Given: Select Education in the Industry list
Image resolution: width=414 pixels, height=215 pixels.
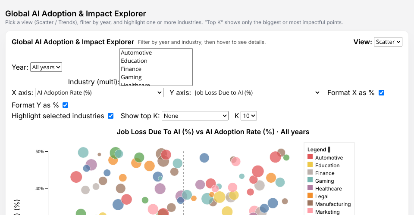Looking at the screenshot, I should pyautogui.click(x=135, y=61).
